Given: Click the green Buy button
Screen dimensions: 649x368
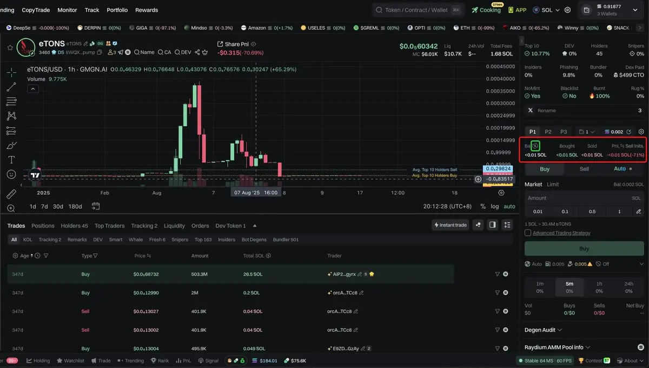Looking at the screenshot, I should pyautogui.click(x=584, y=249).
